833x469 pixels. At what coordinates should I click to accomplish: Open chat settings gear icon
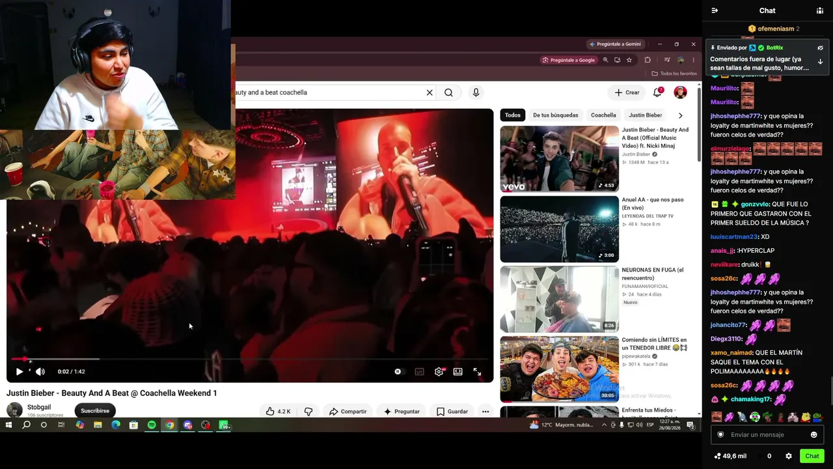[789, 456]
